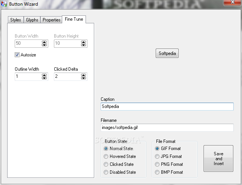Image resolution: width=242 pixels, height=185 pixels.
Task: Click the Button Wizard title bar icon
Action: tap(4, 4)
